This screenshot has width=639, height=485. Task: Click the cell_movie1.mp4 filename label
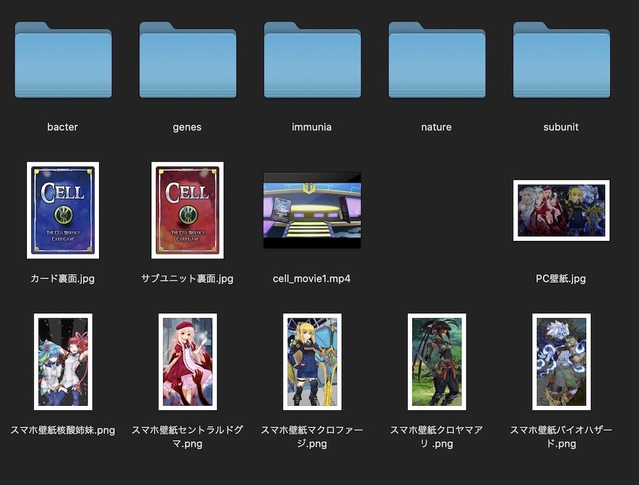click(x=312, y=279)
